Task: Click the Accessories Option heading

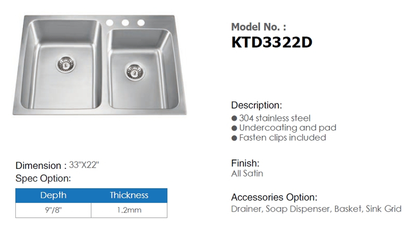Action: 274,197
